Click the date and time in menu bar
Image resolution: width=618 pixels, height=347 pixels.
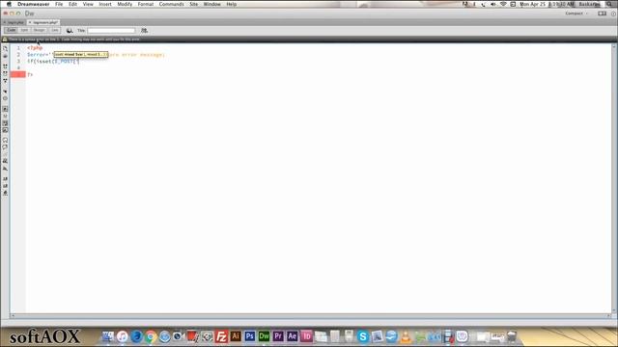[548, 4]
